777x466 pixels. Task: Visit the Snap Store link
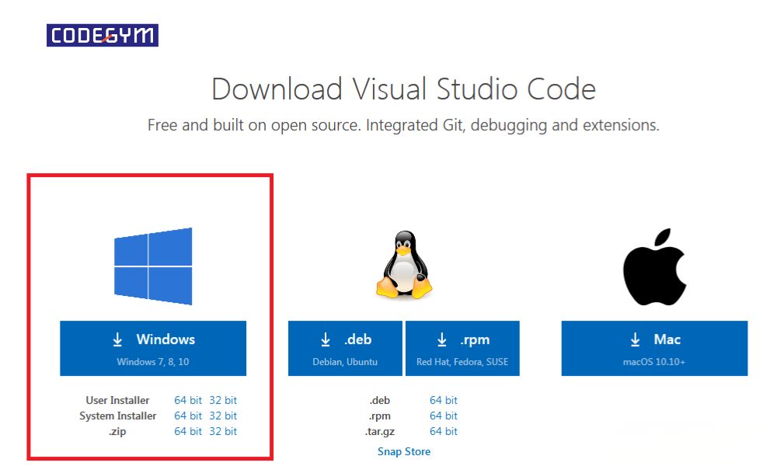click(404, 452)
